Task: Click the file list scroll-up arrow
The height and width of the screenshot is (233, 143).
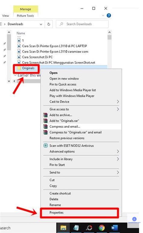Action: [x=110, y=32]
